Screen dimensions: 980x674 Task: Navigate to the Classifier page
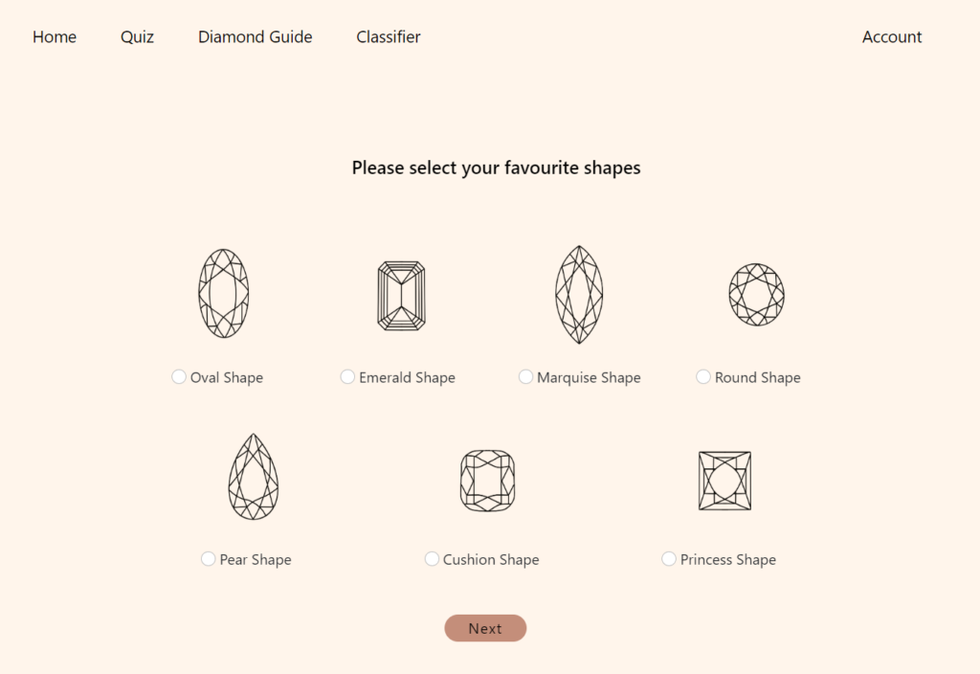coord(389,37)
